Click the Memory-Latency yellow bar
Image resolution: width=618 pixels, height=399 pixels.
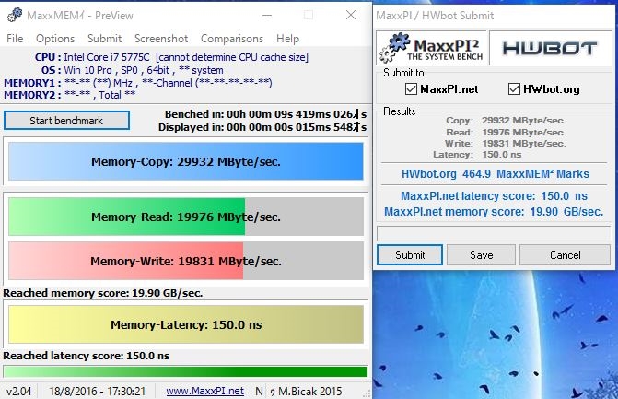click(186, 325)
